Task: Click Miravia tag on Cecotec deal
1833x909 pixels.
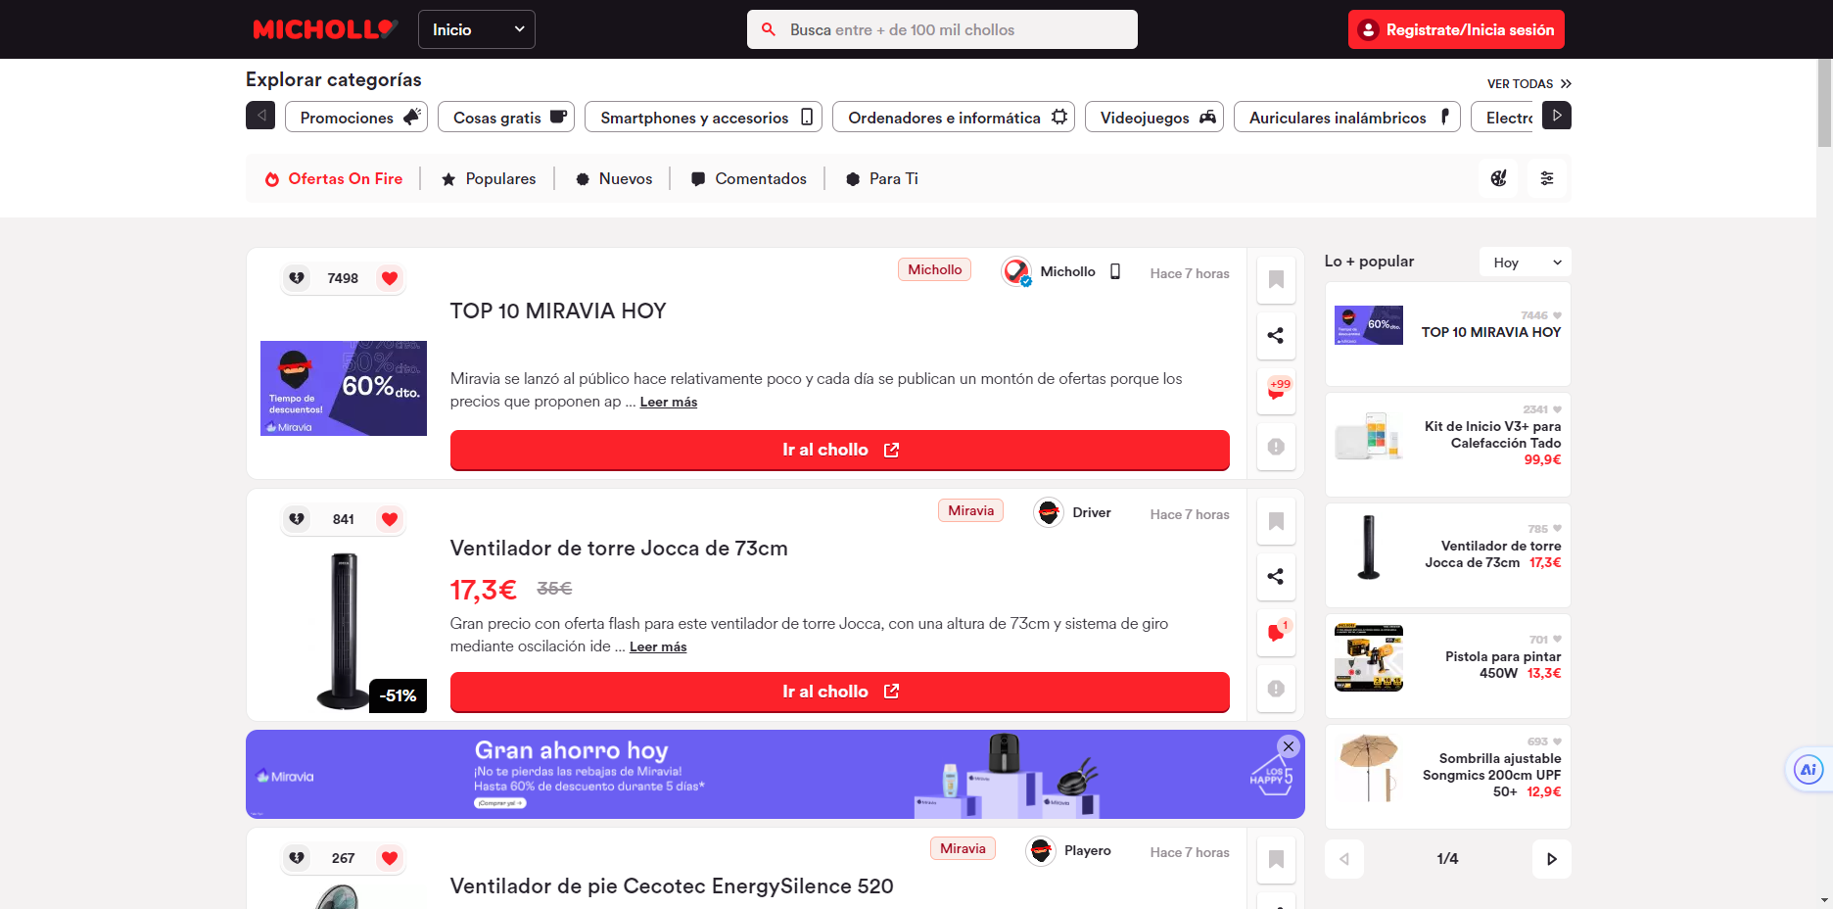Action: pyautogui.click(x=963, y=848)
